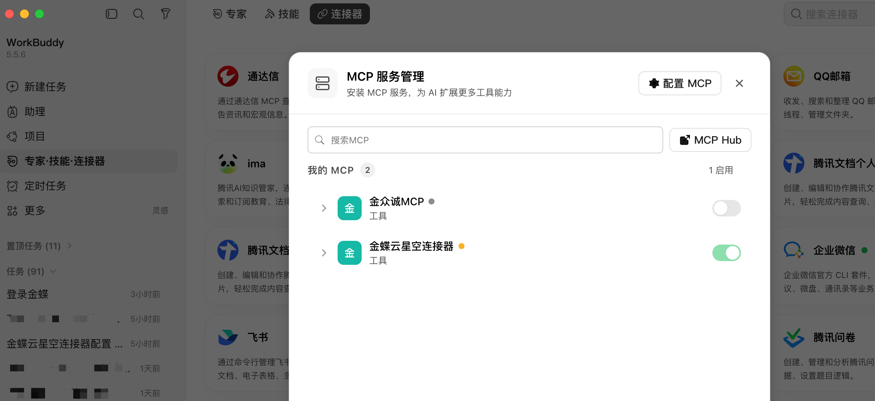Click the 搜索连接器 search field
The width and height of the screenshot is (875, 401).
point(830,14)
